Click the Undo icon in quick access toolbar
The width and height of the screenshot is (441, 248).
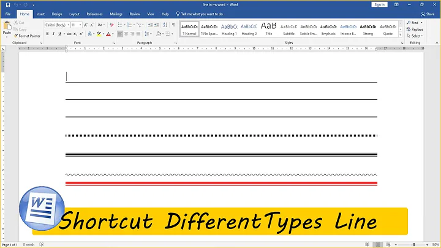click(17, 5)
